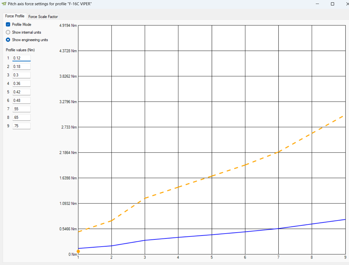Click profile value field 4 containing 0.36
This screenshot has height=265, width=349.
pyautogui.click(x=21, y=83)
